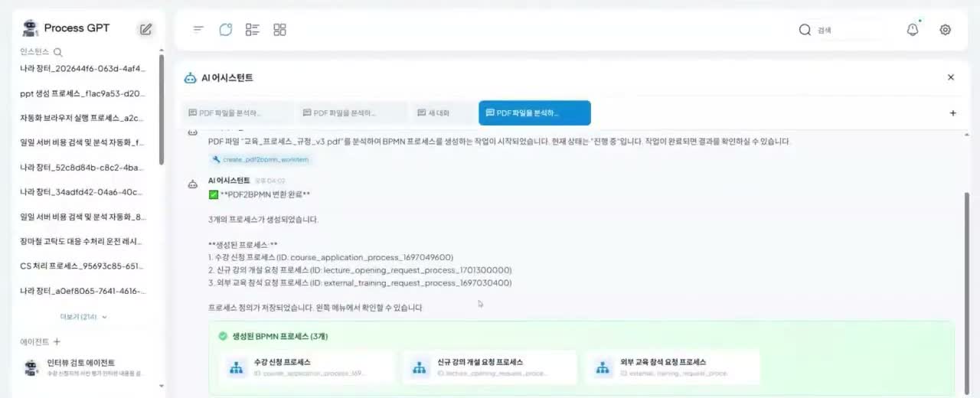This screenshot has height=398, width=980.
Task: Click the Process GPT title text
Action: (x=77, y=28)
